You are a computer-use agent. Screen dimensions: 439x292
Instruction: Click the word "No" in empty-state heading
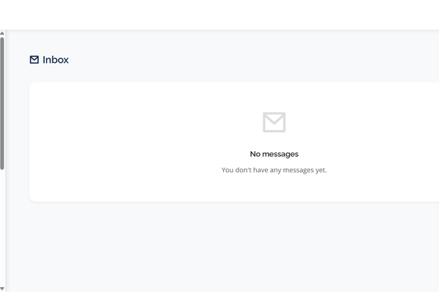click(x=255, y=154)
